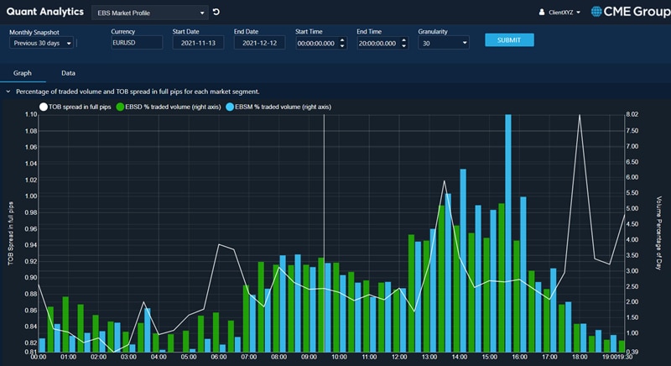Click the CME Group globe logo
Image resolution: width=671 pixels, height=366 pixels.
pos(597,12)
